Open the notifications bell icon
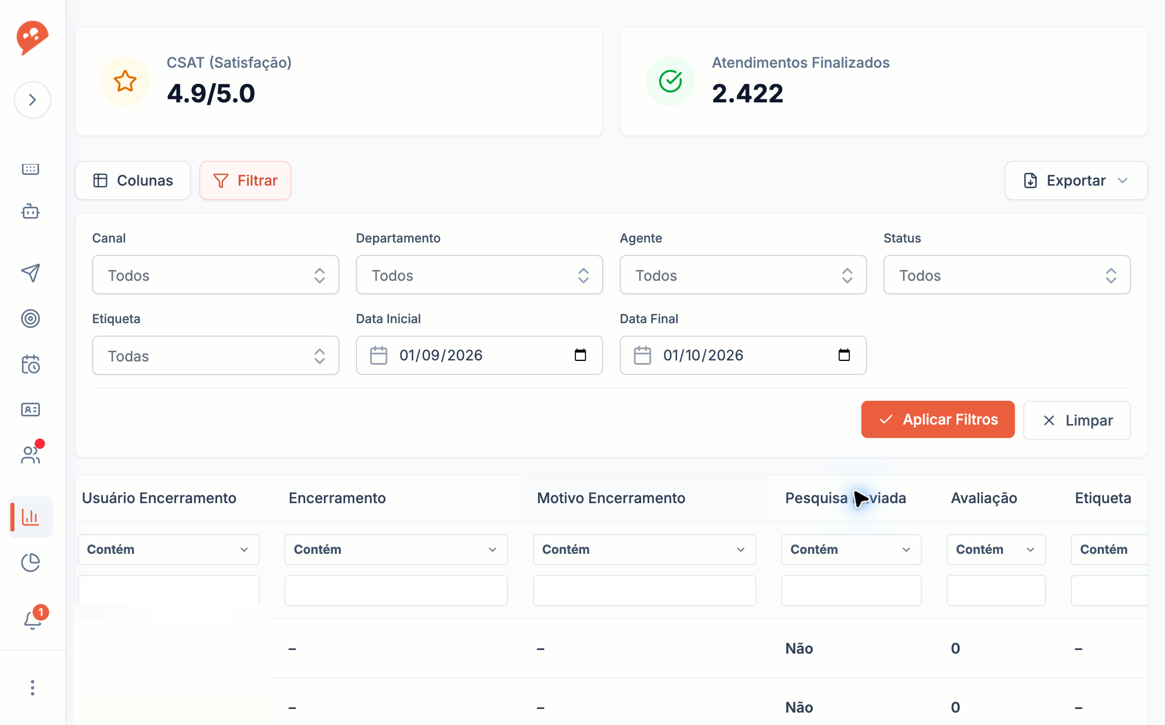Image resolution: width=1165 pixels, height=725 pixels. coord(33,620)
